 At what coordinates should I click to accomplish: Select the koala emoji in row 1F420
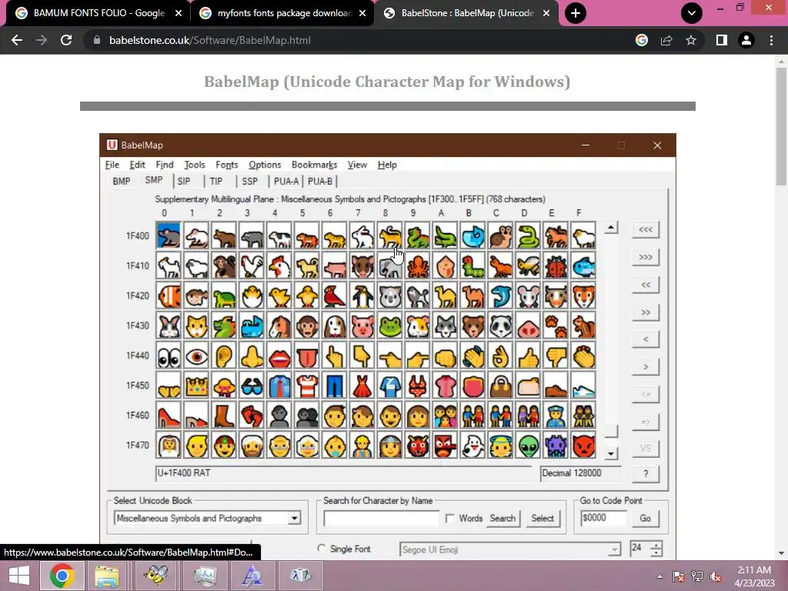(x=389, y=295)
